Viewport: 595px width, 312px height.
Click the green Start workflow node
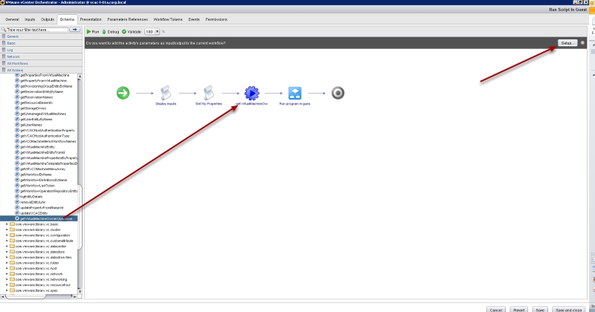tap(123, 93)
